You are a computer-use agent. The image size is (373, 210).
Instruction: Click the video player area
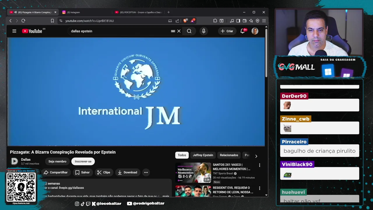(136, 92)
